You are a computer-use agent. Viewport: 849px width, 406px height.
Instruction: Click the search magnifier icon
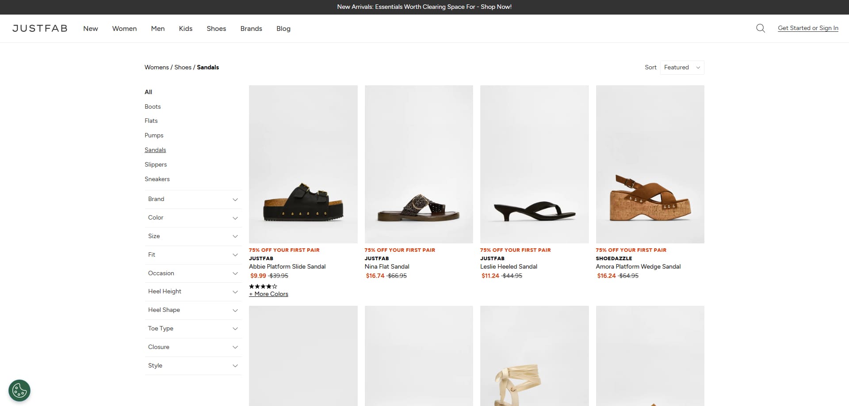click(x=760, y=28)
